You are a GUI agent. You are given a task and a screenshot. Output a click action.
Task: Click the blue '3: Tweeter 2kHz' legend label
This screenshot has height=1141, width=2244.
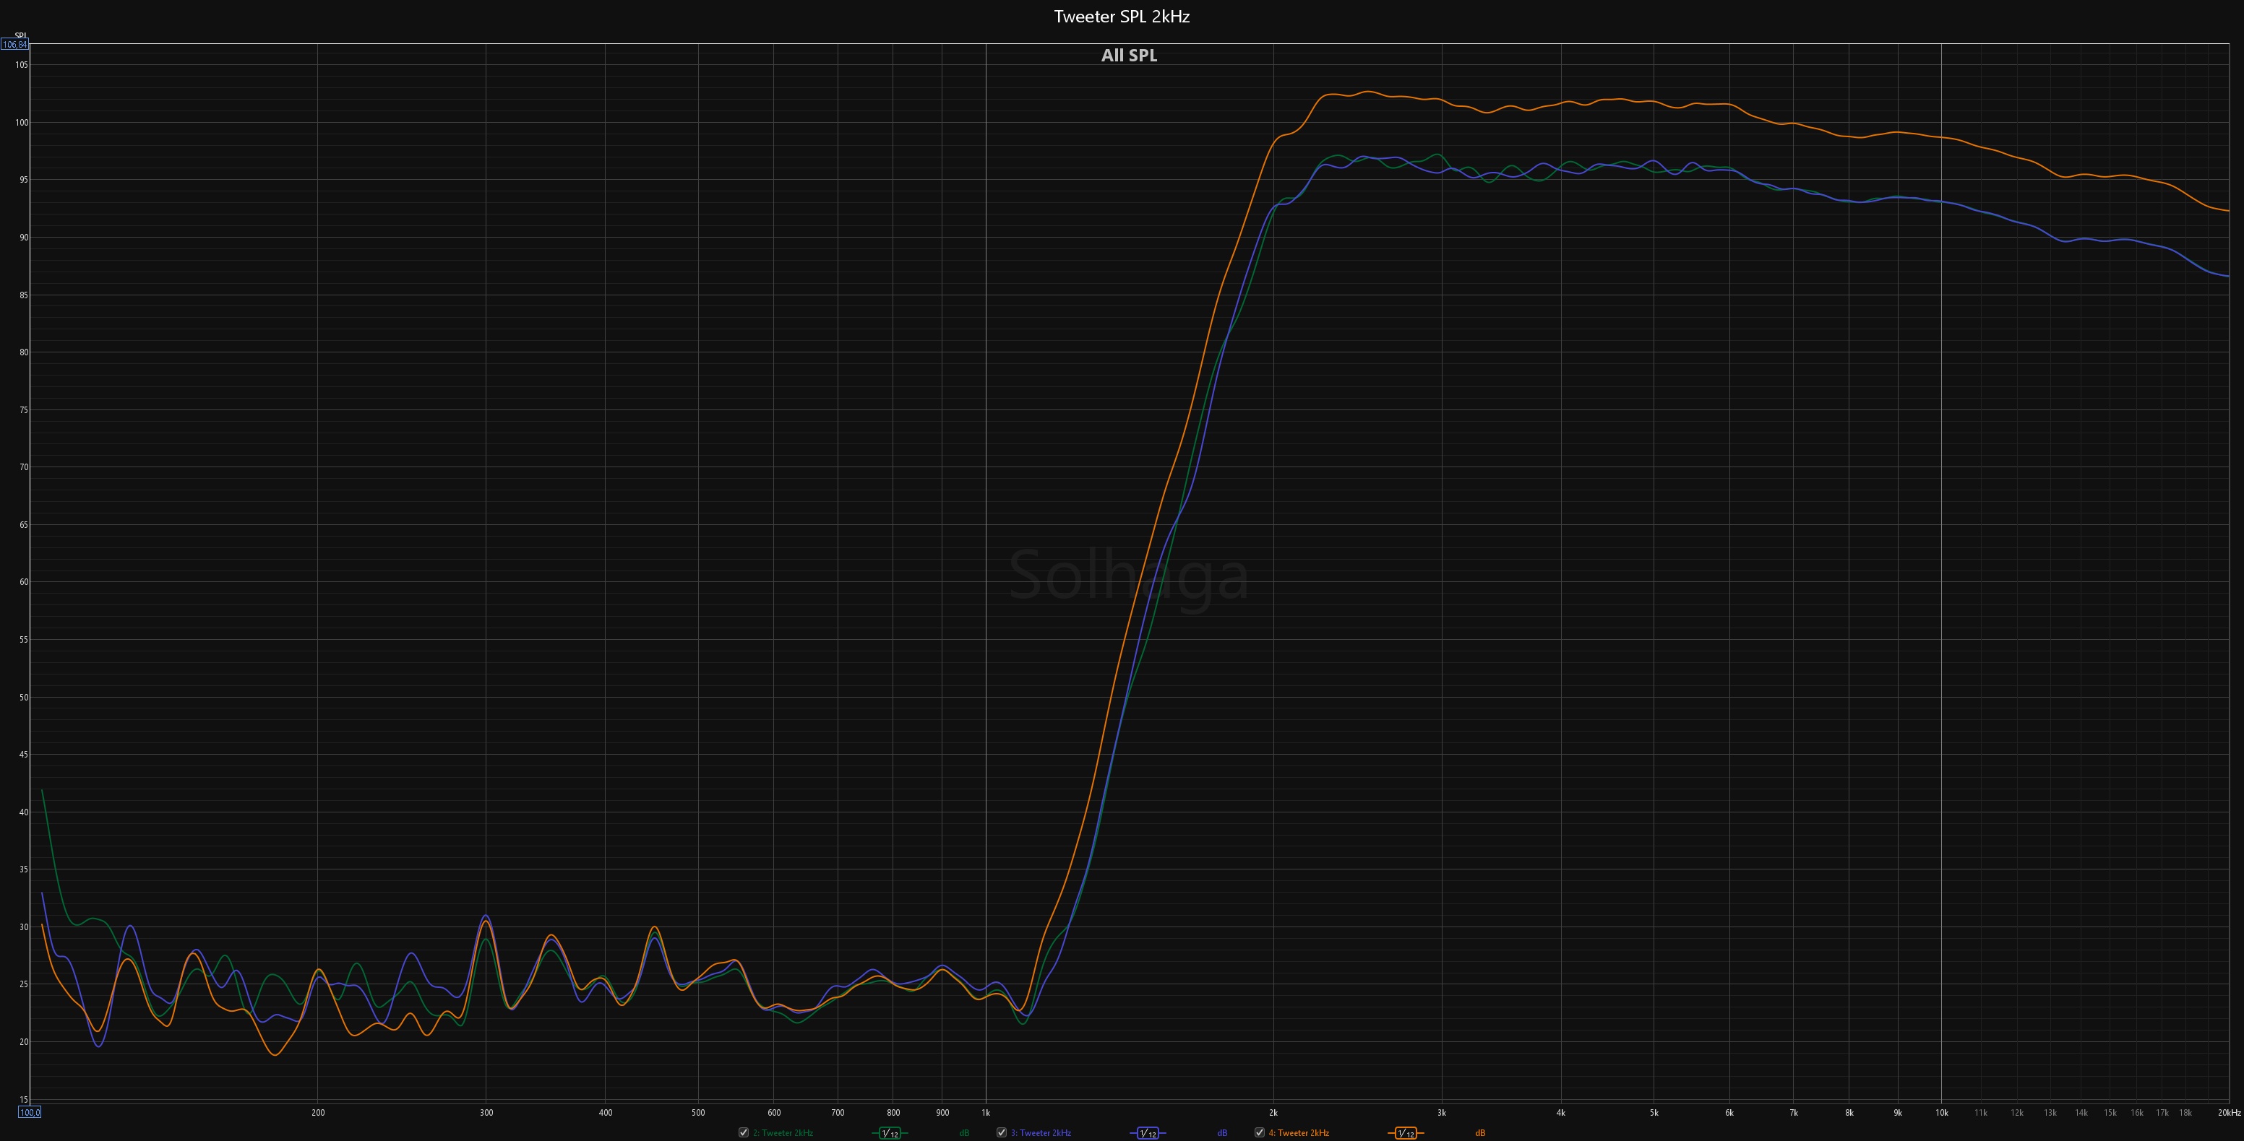tap(1041, 1133)
